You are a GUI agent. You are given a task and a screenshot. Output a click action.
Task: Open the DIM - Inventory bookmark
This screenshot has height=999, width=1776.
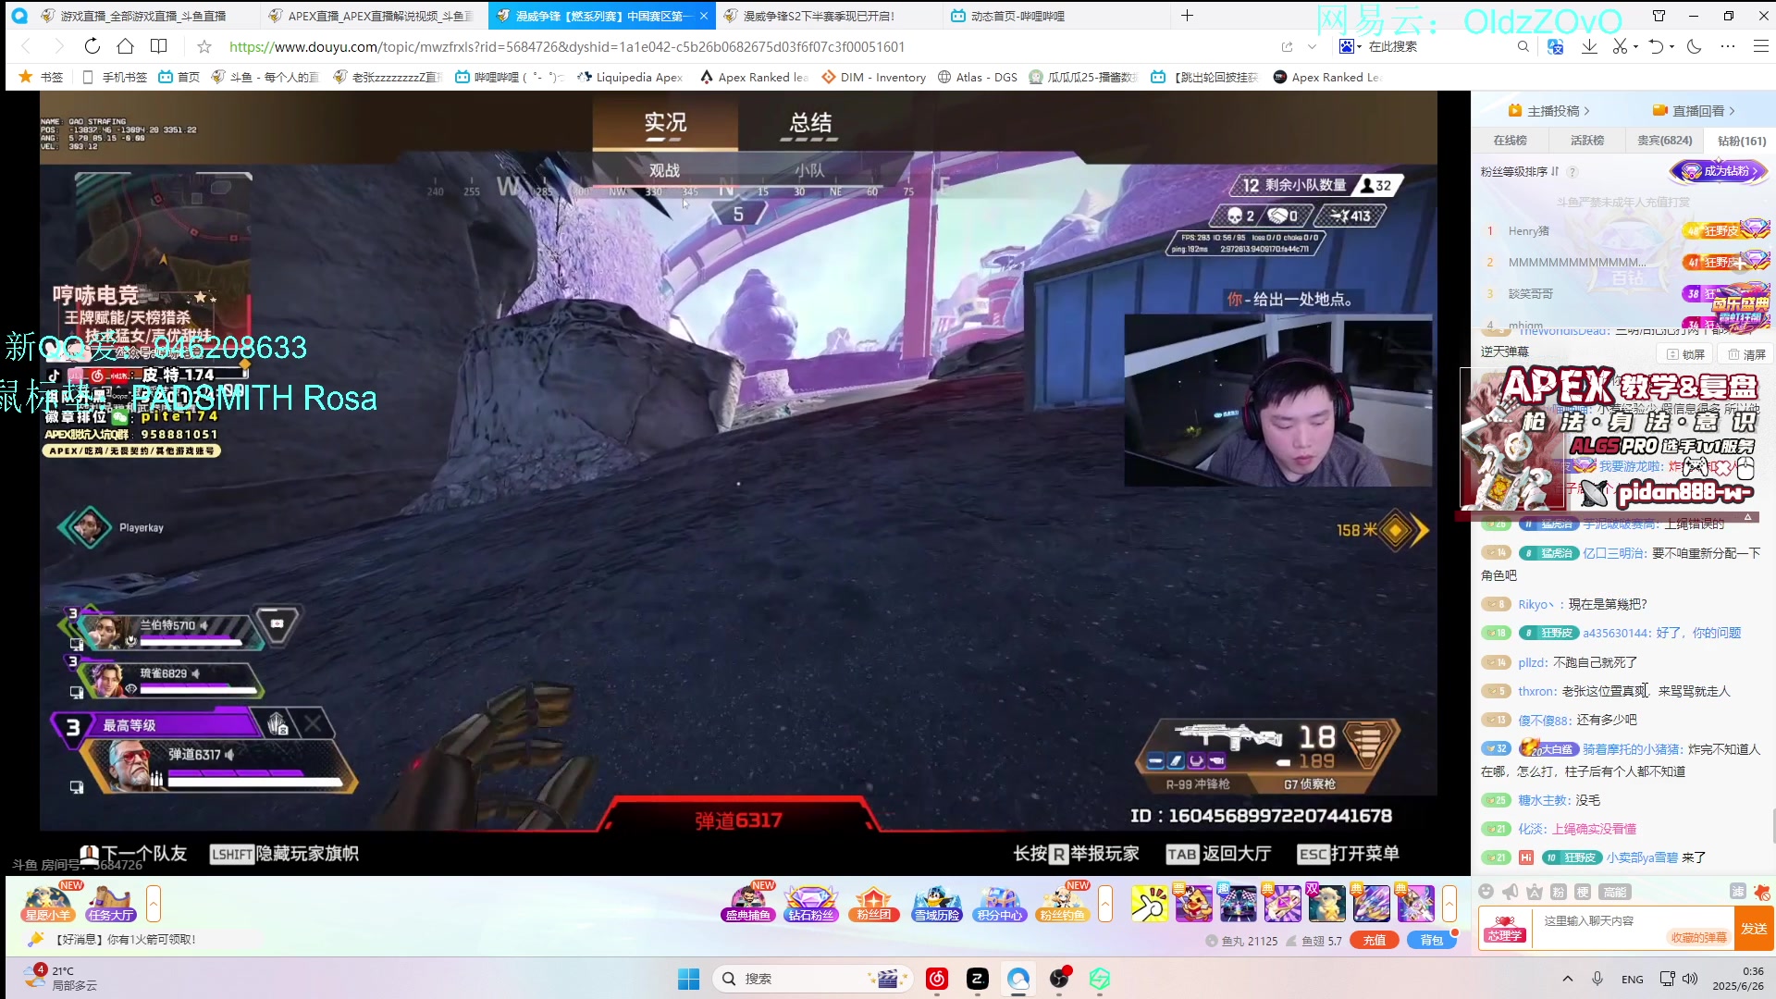click(x=874, y=78)
